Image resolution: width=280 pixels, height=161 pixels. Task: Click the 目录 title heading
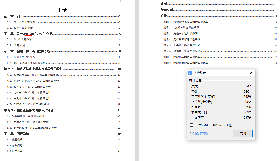(x=62, y=10)
